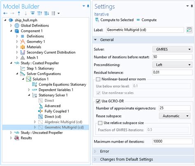Go forward with the right arrow in Model Builder
Viewport: 195px width, 166px height.
12,13
